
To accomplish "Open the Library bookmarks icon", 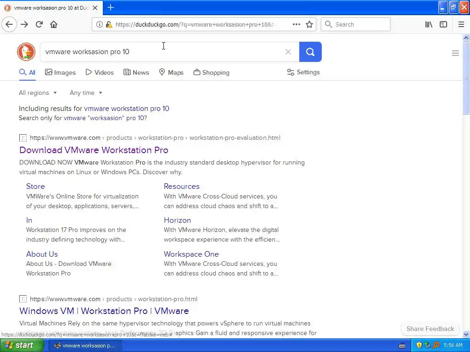I will (x=429, y=24).
